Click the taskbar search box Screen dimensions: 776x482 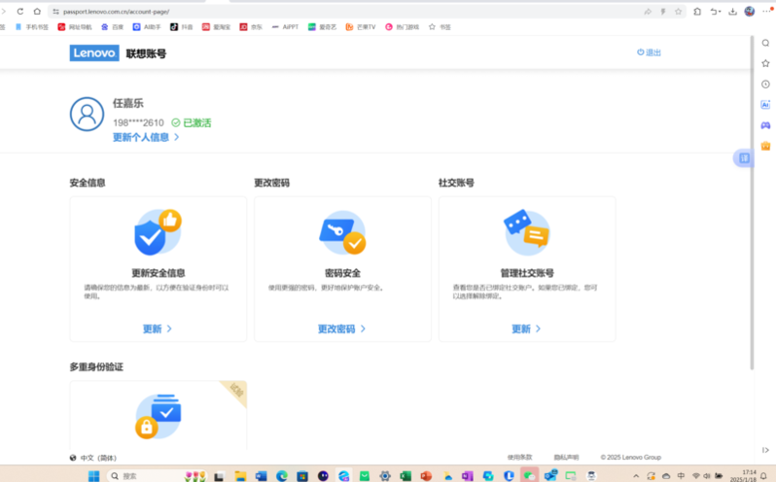[x=157, y=476]
